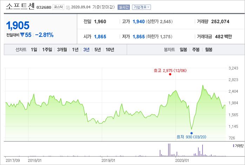Switch to 월봉 candlestick chart
This screenshot has width=245, height=165.
tap(208, 50)
